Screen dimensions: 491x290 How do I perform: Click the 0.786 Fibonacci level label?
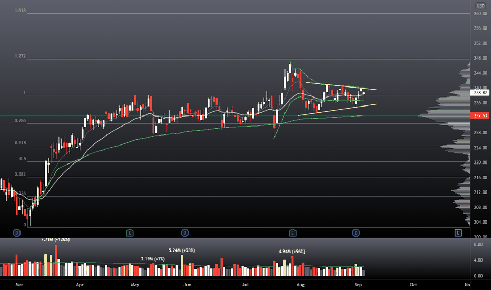tap(20, 121)
